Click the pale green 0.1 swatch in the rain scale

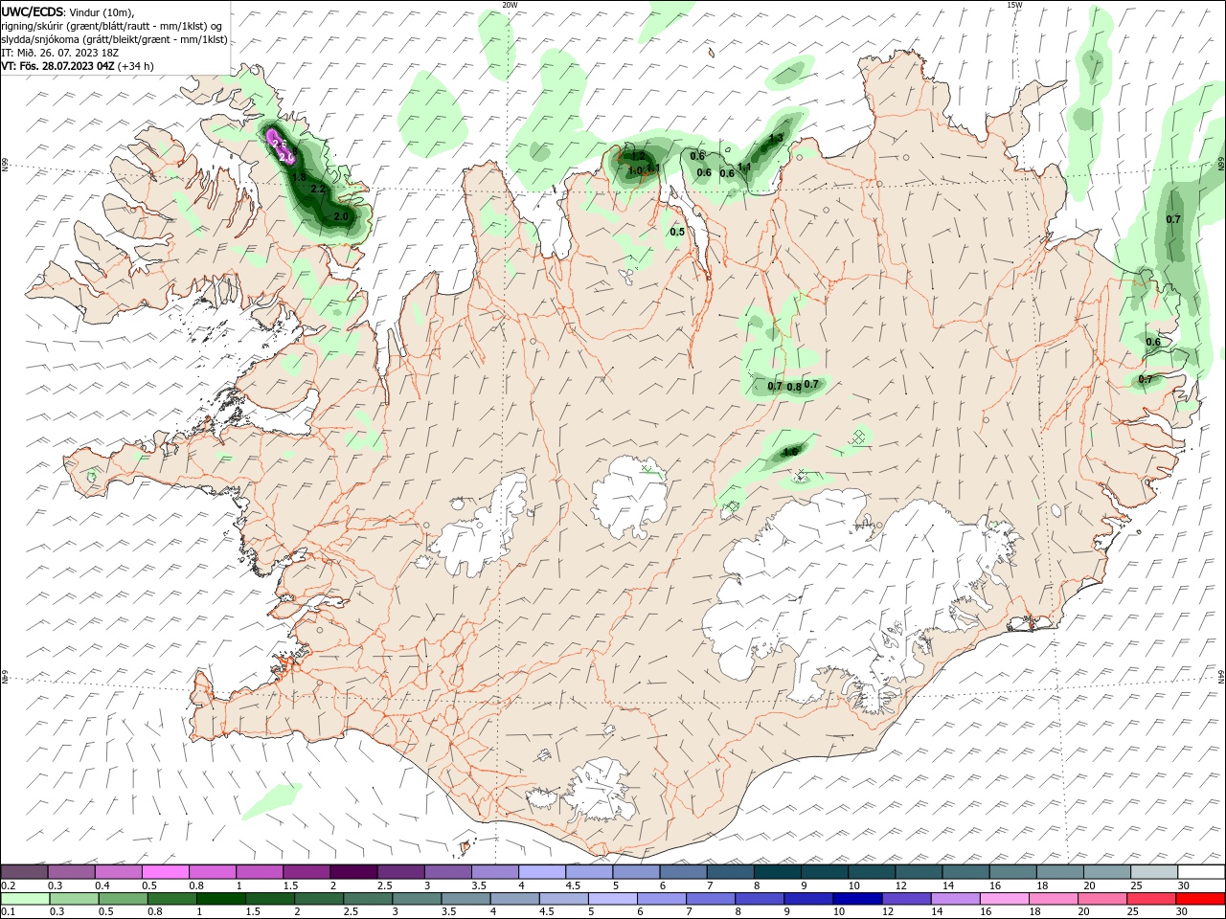pyautogui.click(x=24, y=899)
